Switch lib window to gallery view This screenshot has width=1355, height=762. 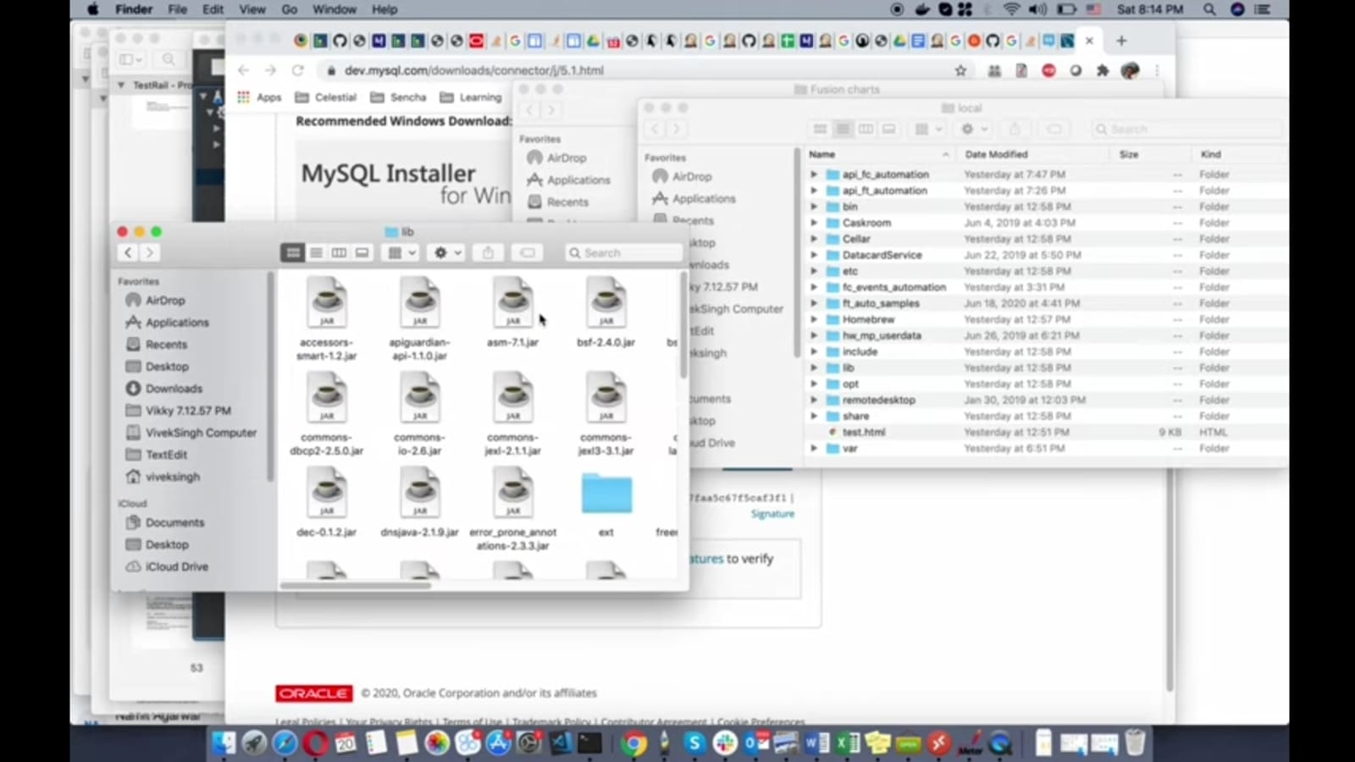362,252
